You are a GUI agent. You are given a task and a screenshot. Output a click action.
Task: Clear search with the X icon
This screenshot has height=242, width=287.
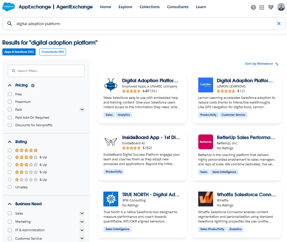point(279,24)
